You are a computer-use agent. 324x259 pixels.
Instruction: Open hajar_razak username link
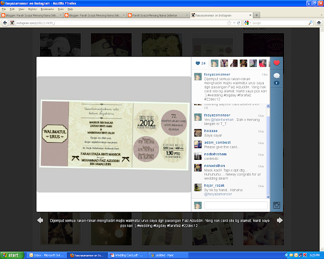[x=214, y=186]
